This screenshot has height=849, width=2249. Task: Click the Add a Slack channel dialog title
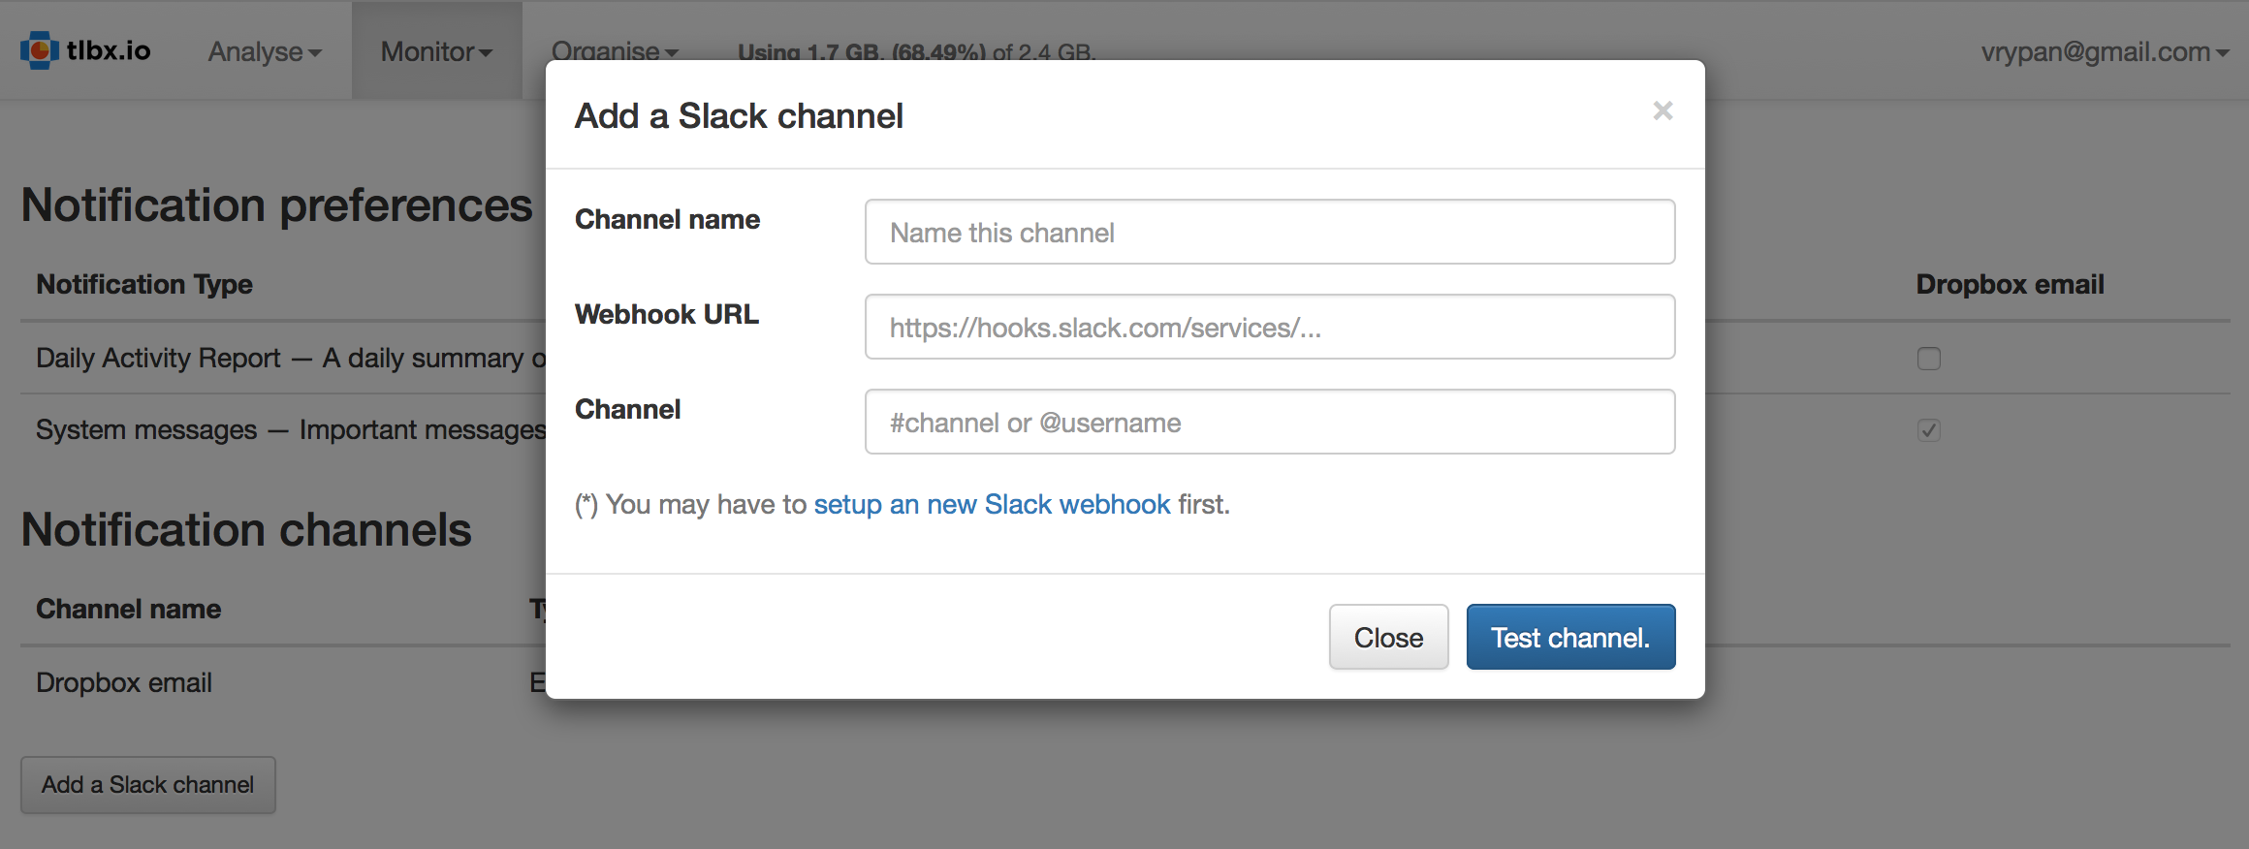coord(739,115)
